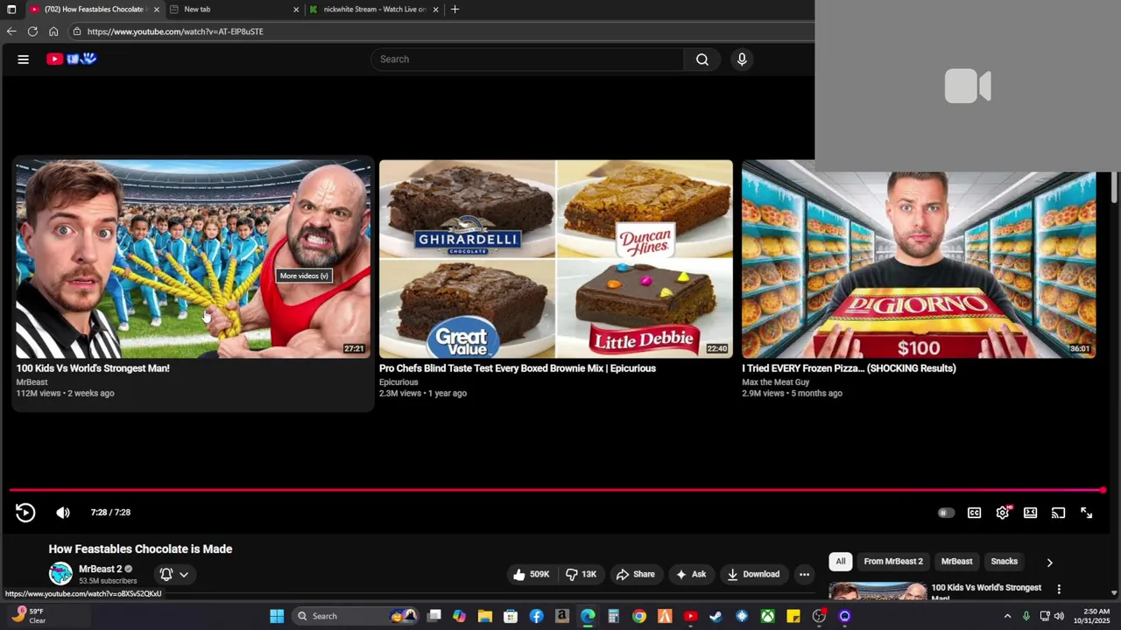Select the From MrBeast 2 chip
Image resolution: width=1121 pixels, height=630 pixels.
pyautogui.click(x=893, y=561)
